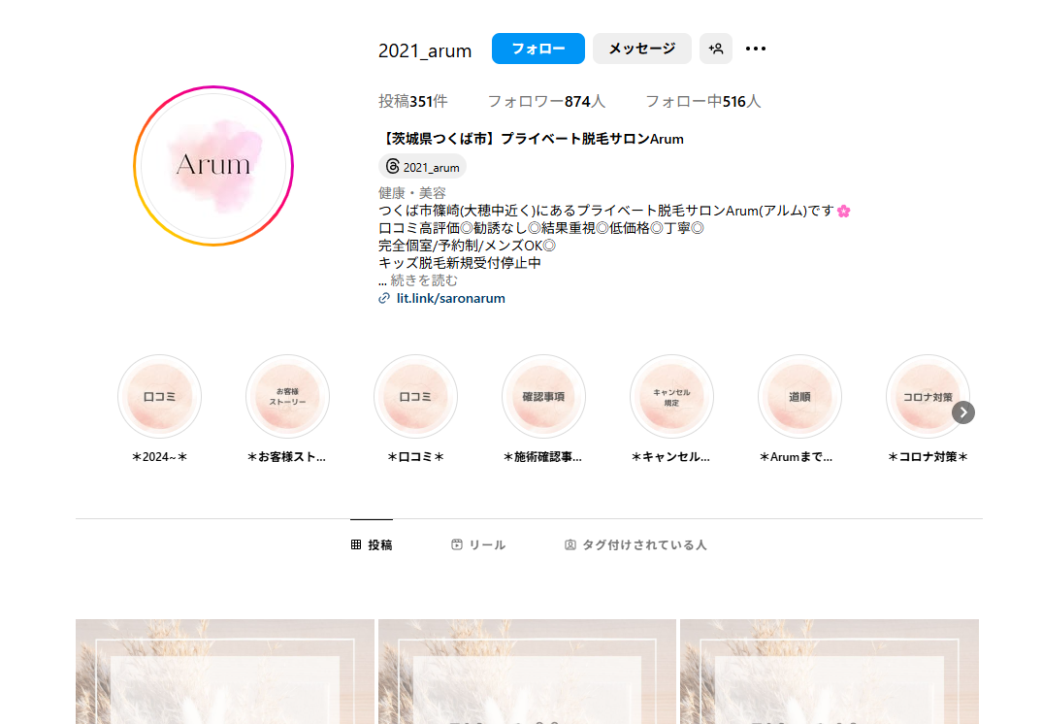Show more highlights with right chevron

tap(962, 412)
